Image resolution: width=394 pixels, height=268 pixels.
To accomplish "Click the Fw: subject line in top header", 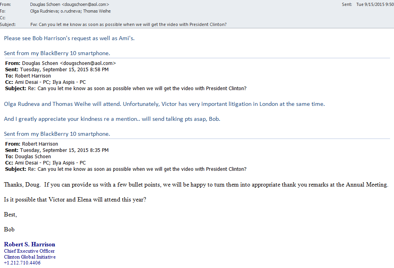I will [128, 24].
